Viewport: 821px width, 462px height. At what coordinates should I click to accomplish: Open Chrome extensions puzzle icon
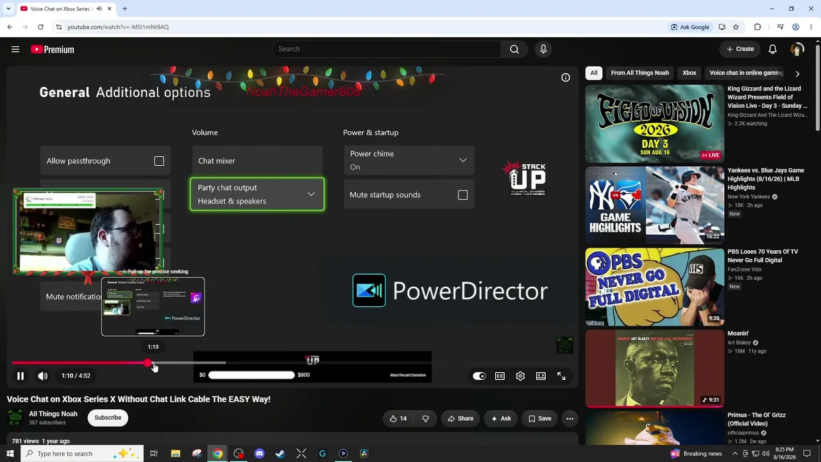tap(758, 27)
